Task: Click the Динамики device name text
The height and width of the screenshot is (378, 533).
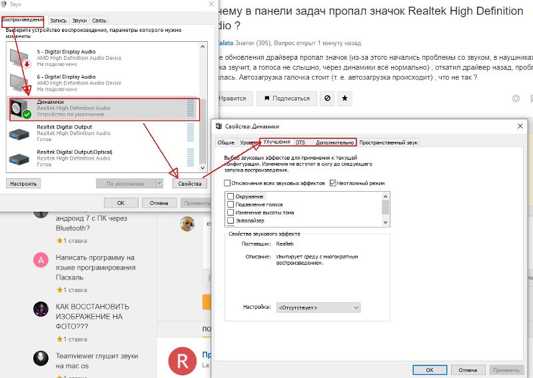Action: click(51, 102)
